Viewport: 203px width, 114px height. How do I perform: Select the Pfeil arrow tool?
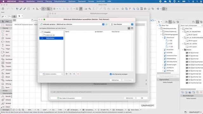click(x=6, y=21)
